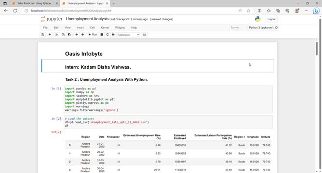The height and width of the screenshot is (173, 322).
Task: Interrupt the kernel with stop icon
Action: (102, 35)
